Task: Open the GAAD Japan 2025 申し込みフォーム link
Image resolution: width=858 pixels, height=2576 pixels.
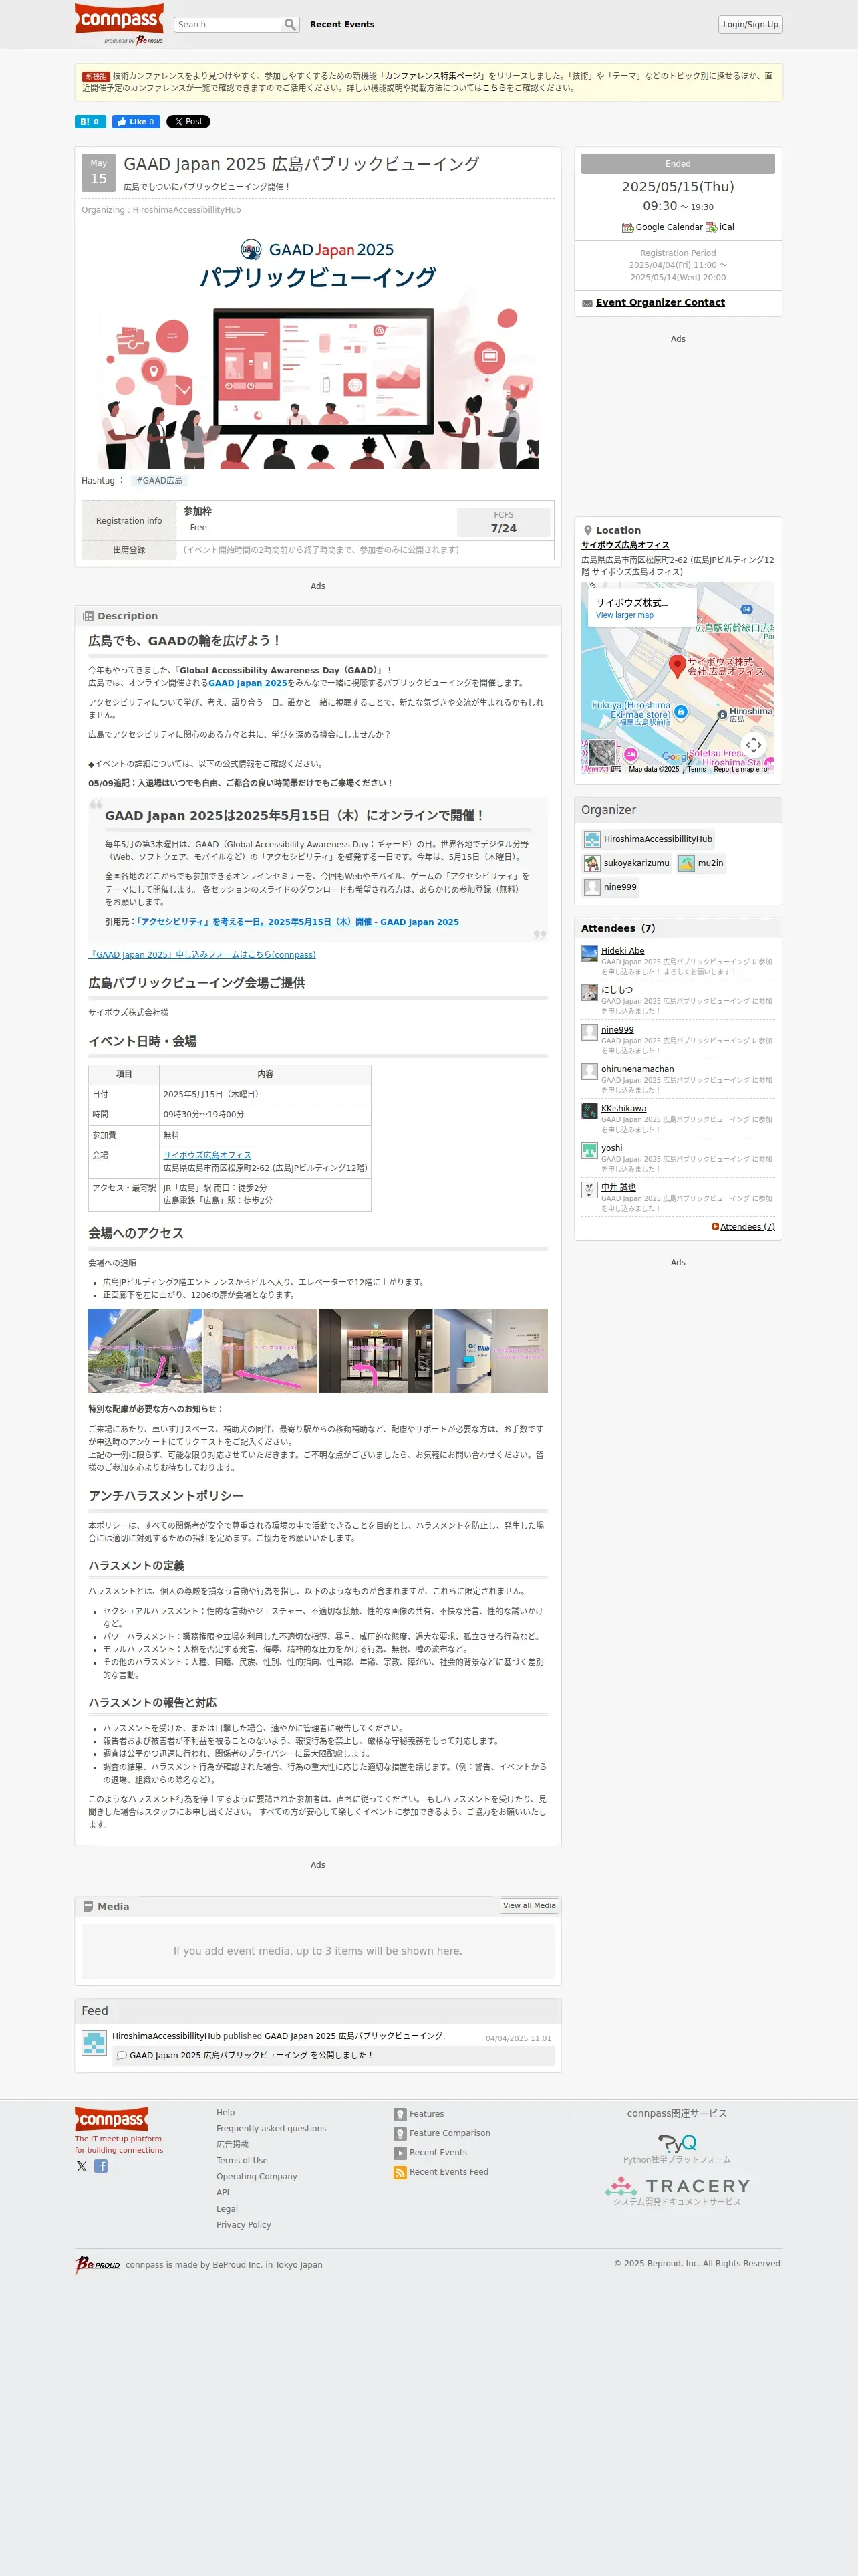Action: pyautogui.click(x=202, y=955)
